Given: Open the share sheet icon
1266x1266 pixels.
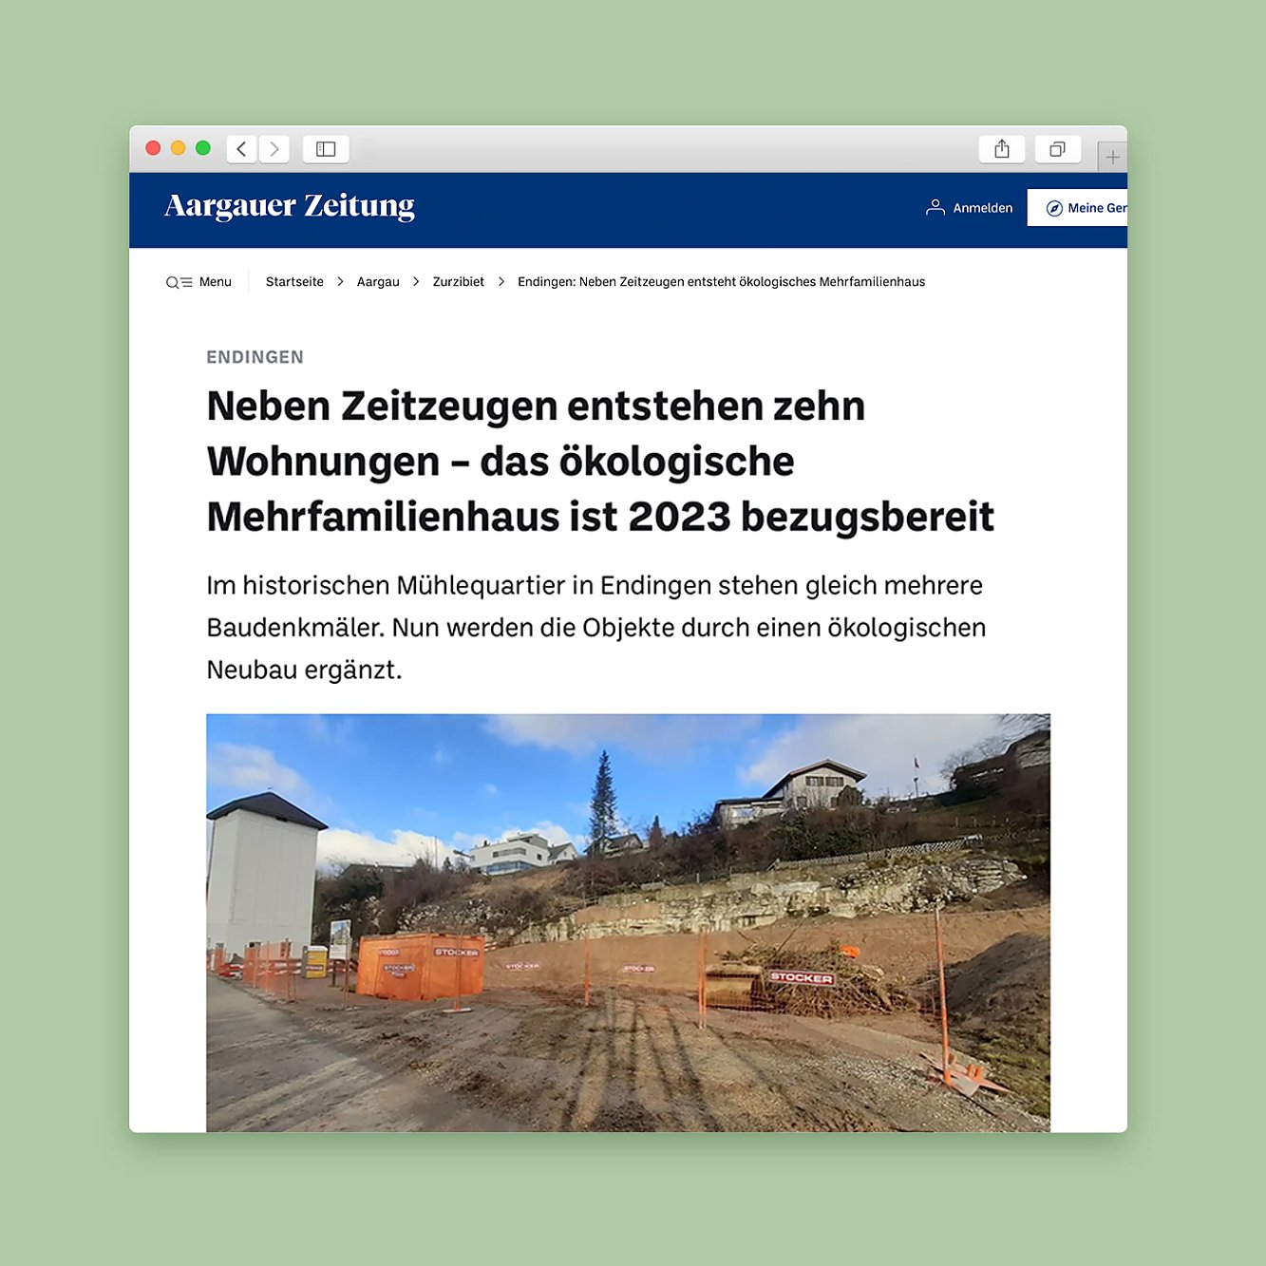Looking at the screenshot, I should point(1001,149).
